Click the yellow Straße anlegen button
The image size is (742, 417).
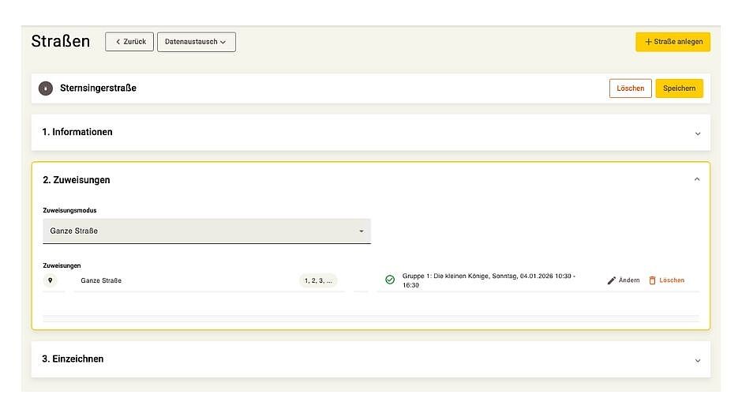pyautogui.click(x=673, y=42)
